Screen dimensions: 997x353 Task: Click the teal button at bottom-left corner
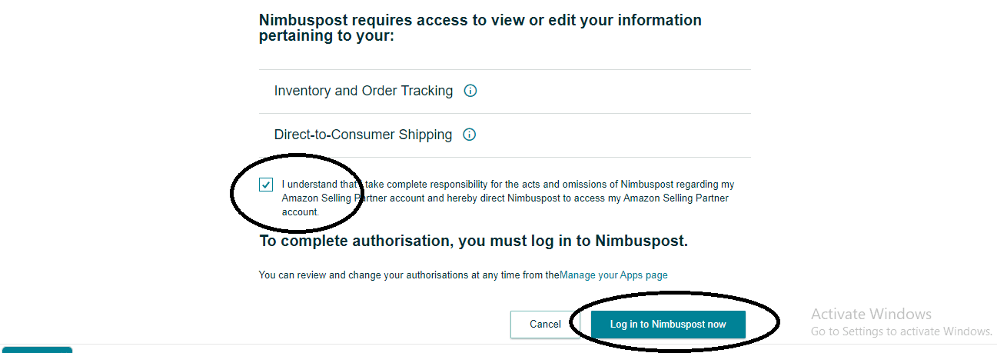[36, 349]
